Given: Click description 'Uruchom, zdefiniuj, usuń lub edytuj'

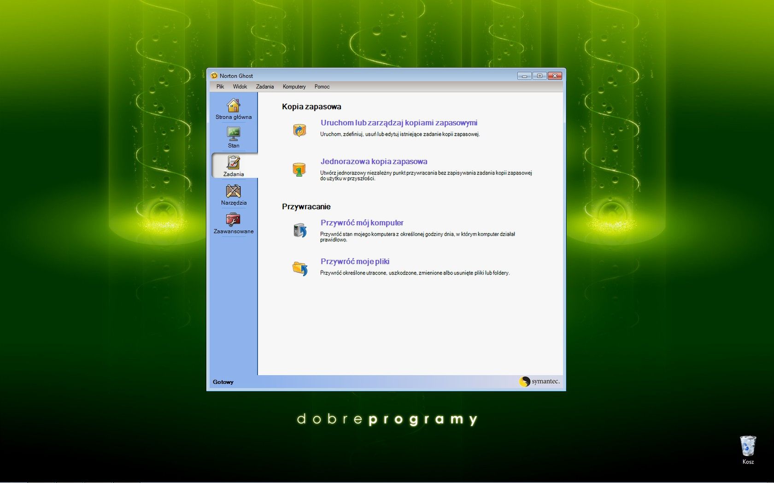Looking at the screenshot, I should (x=400, y=135).
